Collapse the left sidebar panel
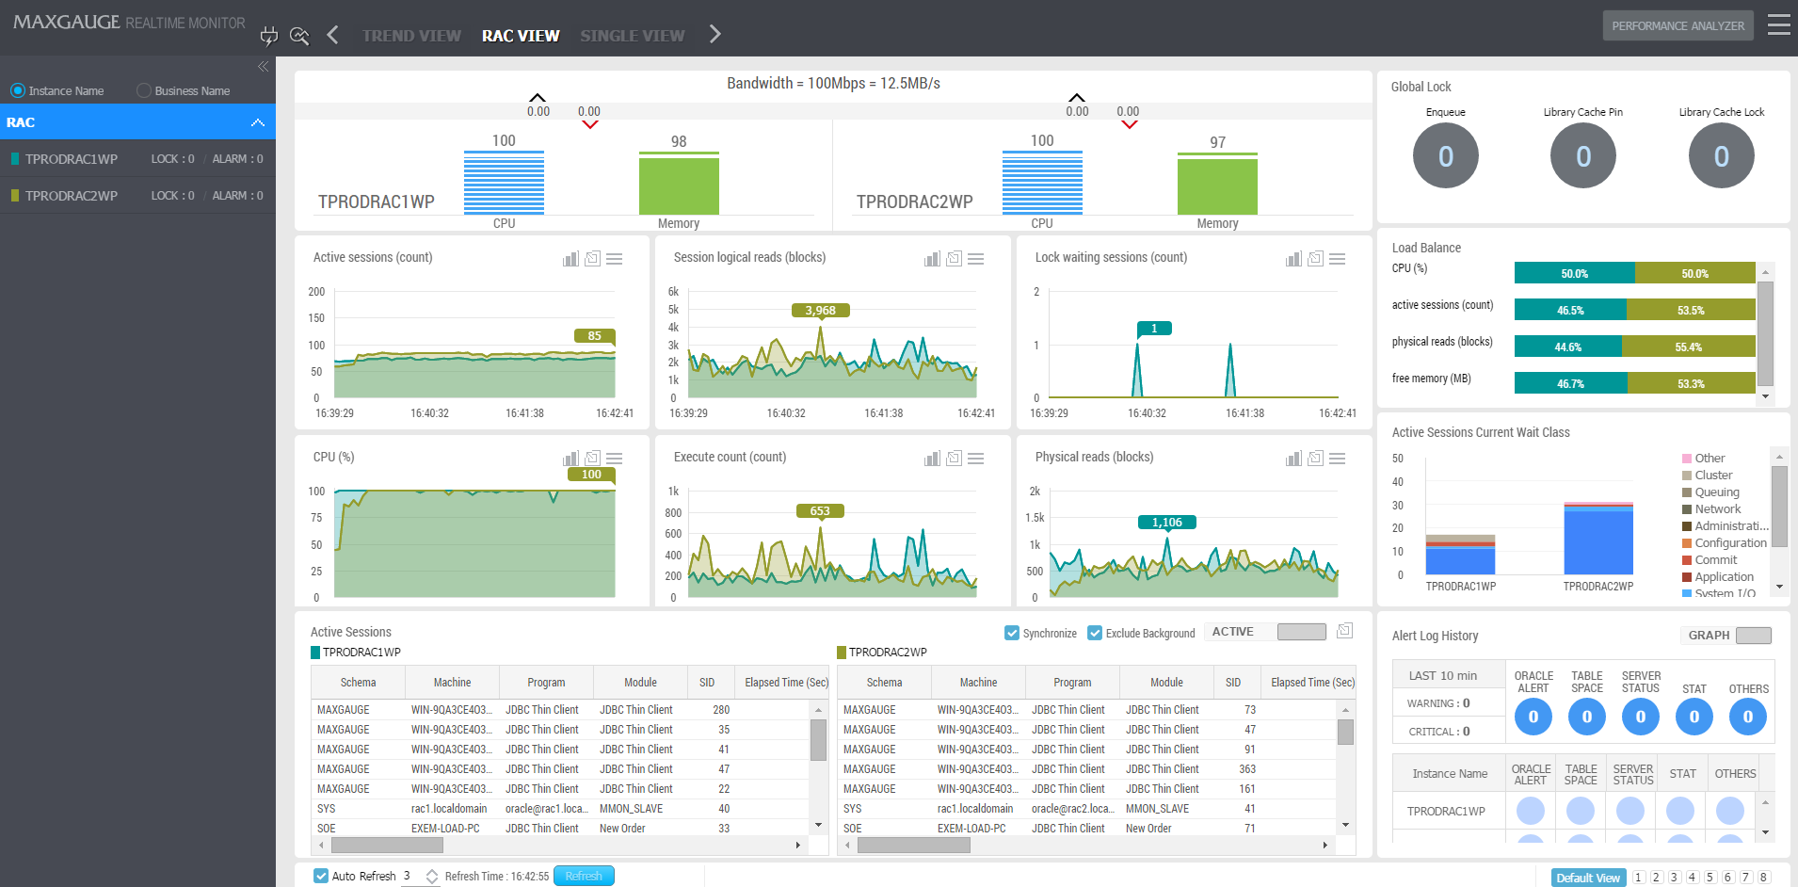1798x887 pixels. coord(264,66)
